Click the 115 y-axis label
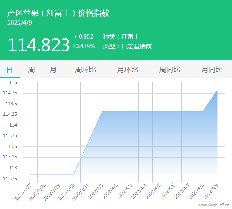Image resolution: width=232 pixels, height=209 pixels. tap(13, 82)
